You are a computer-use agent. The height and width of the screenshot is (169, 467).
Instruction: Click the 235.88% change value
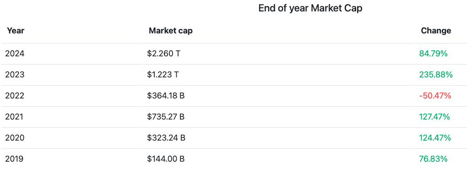click(436, 75)
